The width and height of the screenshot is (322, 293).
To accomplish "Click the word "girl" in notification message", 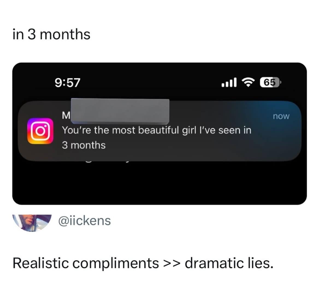I will pyautogui.click(x=189, y=130).
